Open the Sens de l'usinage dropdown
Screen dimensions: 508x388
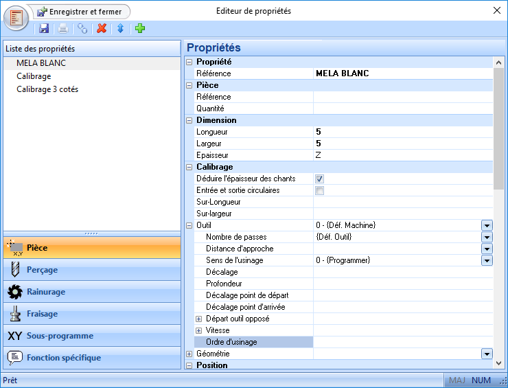pos(487,260)
